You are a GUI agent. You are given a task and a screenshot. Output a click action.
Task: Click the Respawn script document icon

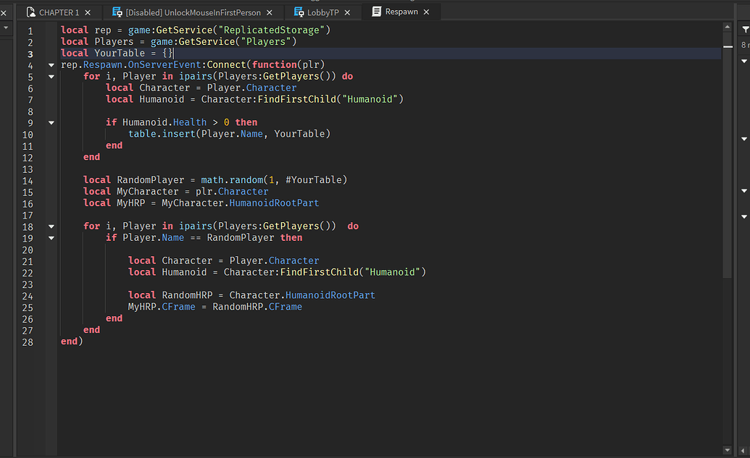376,11
